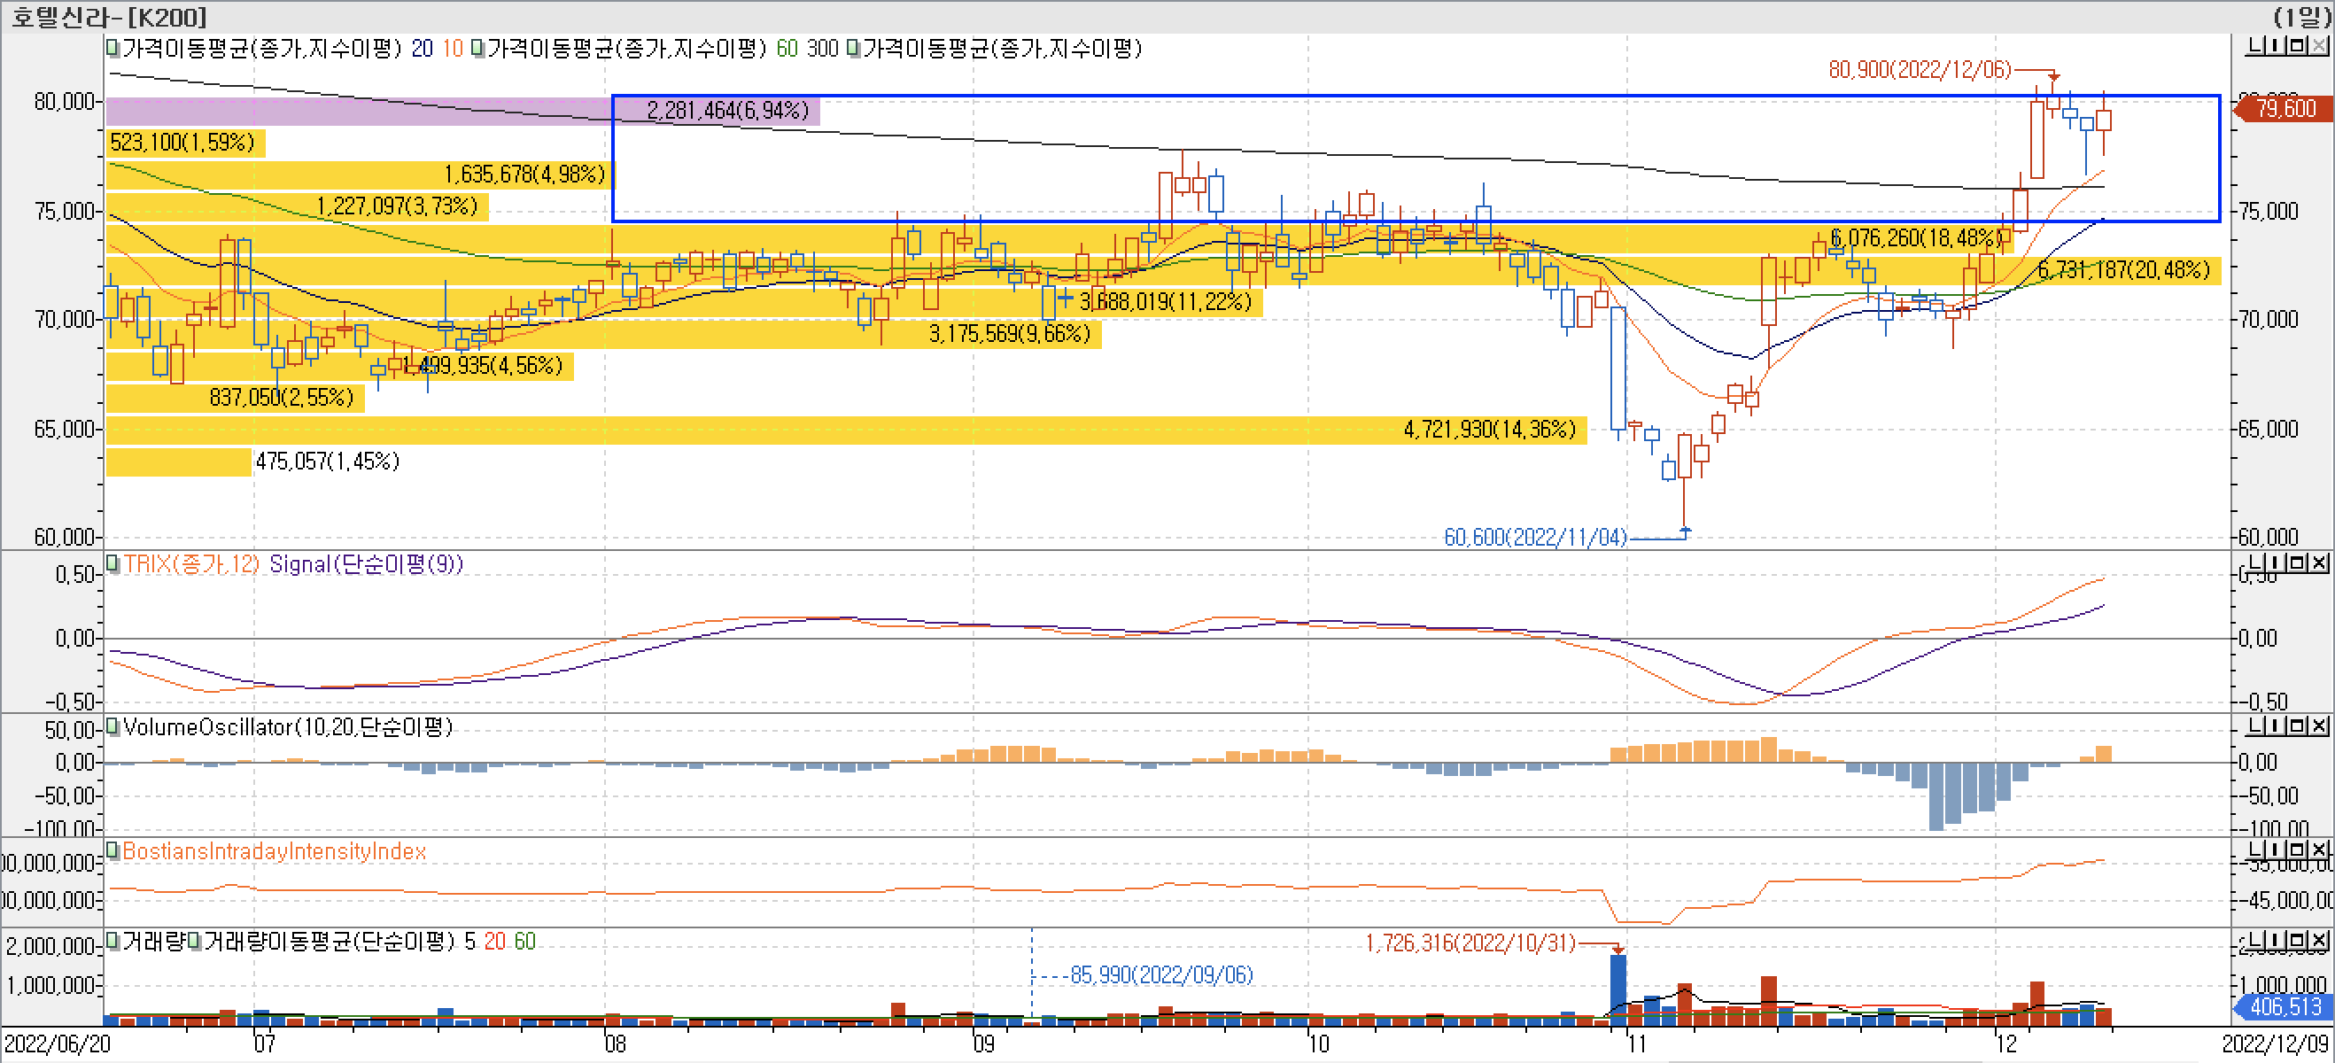Toggle the square marker before BostiansIntradayIntensityIndex label
This screenshot has width=2335, height=1063.
pos(112,850)
